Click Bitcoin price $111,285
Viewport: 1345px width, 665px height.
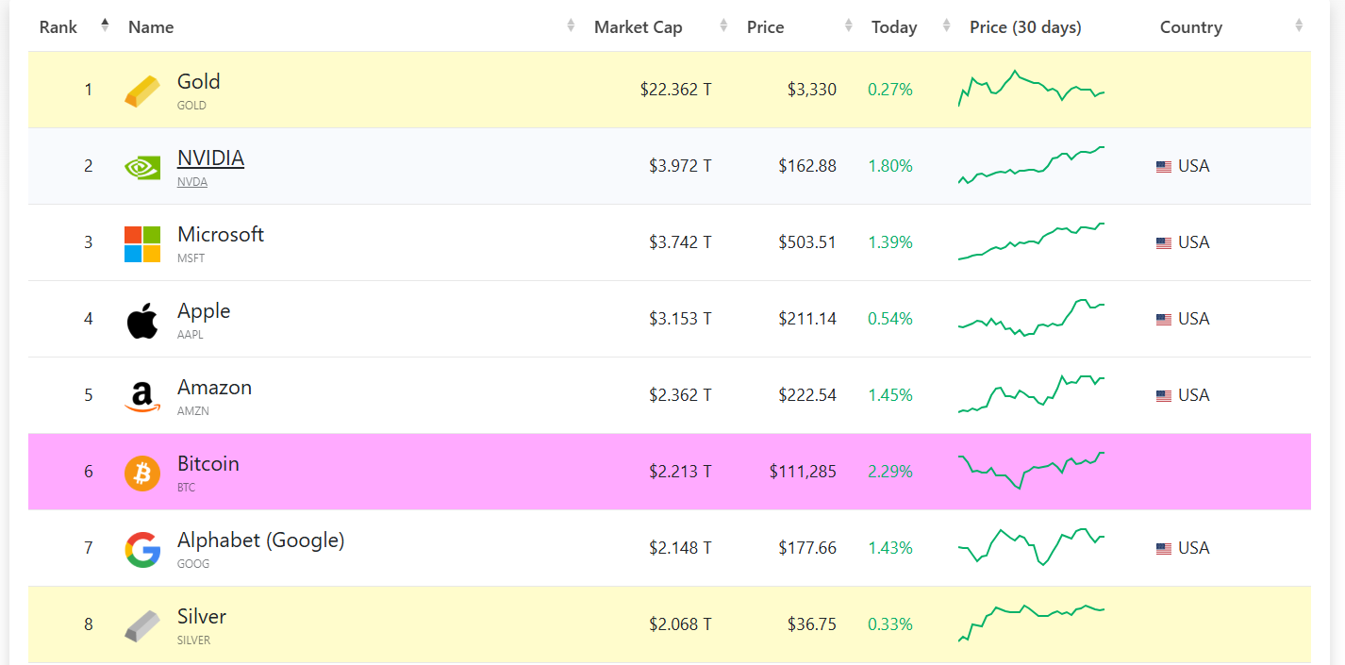coord(803,472)
